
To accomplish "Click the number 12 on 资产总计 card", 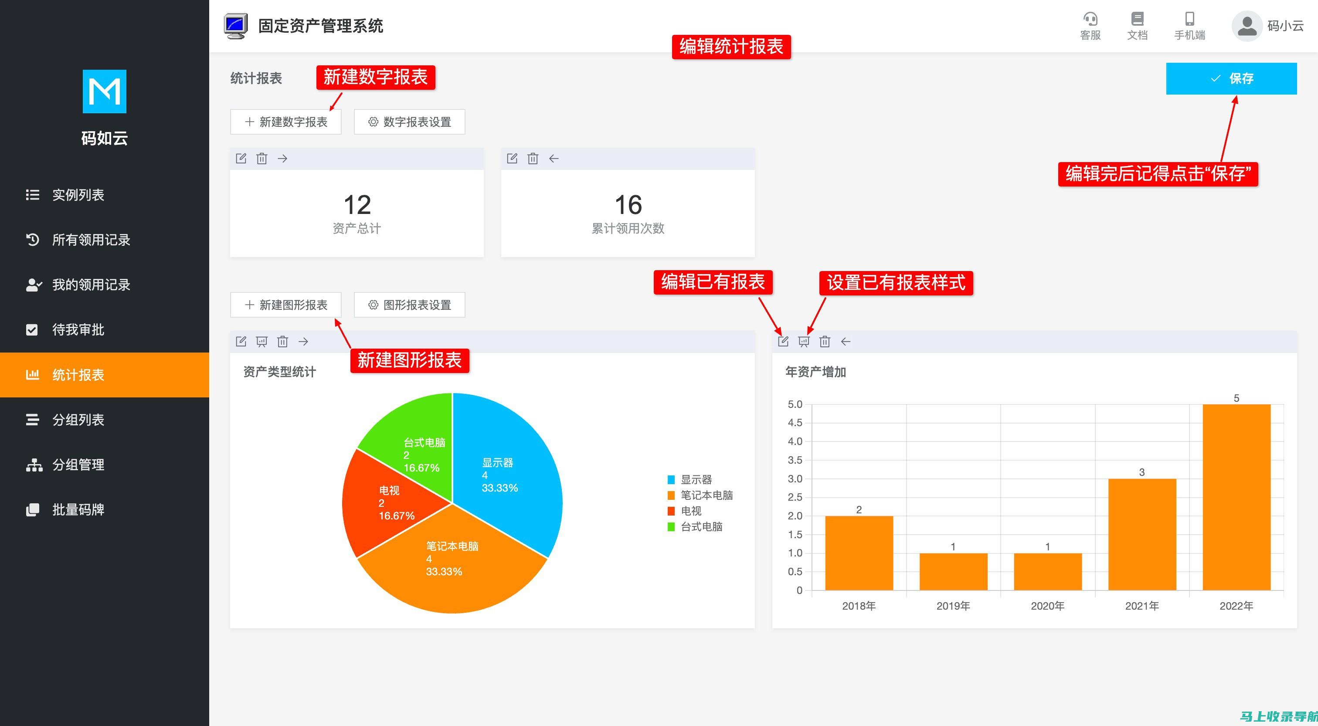I will (x=357, y=205).
